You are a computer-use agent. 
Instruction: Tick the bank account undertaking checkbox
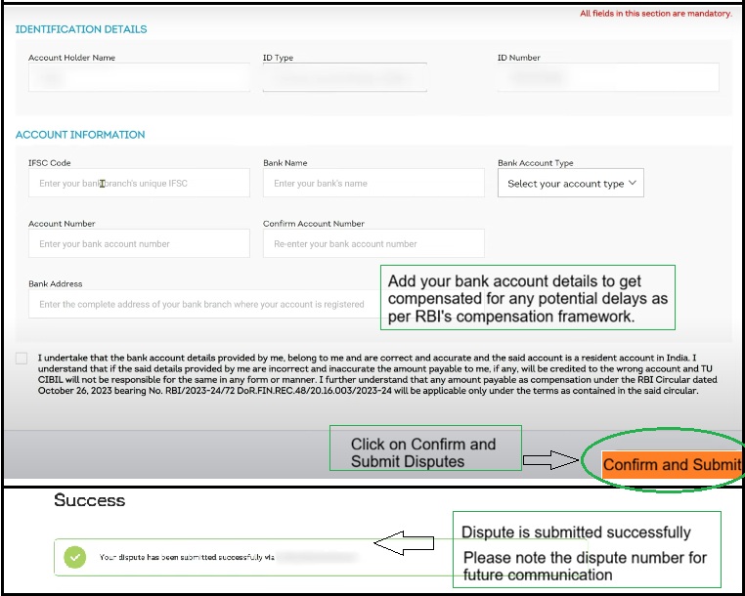click(x=22, y=359)
